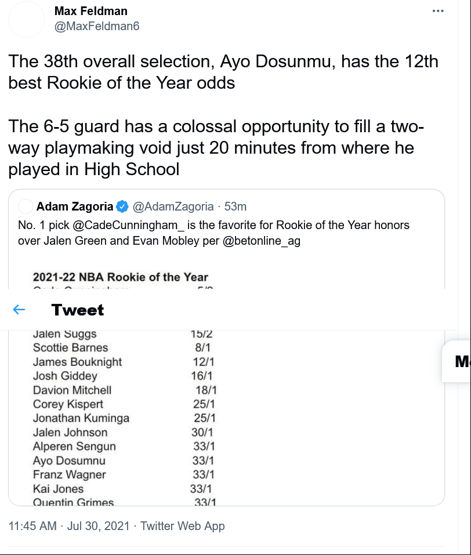The image size is (471, 555).
Task: Click the Twitter Web App source link
Action: click(182, 526)
